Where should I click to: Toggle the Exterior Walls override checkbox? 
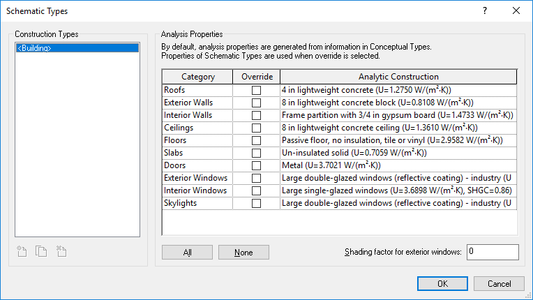257,103
